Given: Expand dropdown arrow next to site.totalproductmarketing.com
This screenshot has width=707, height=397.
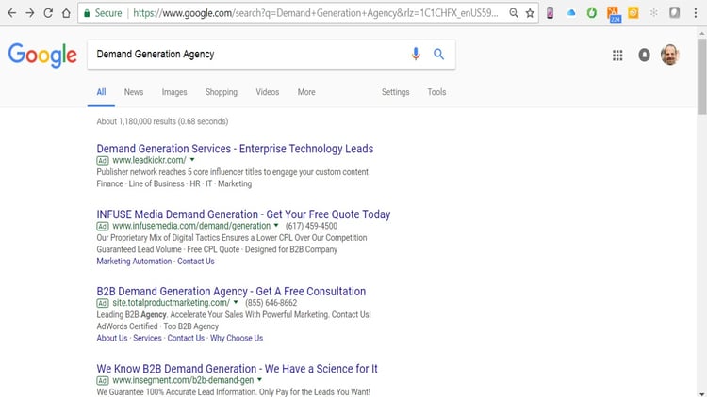Looking at the screenshot, I should tap(236, 303).
